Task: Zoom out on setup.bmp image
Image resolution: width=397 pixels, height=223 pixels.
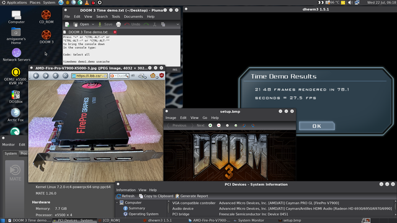Action: point(219,125)
